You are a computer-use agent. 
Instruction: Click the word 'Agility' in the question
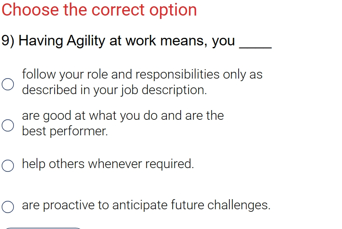tap(86, 41)
